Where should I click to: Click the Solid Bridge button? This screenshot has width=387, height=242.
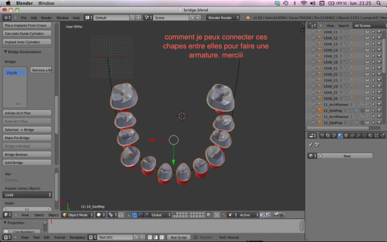(28, 163)
